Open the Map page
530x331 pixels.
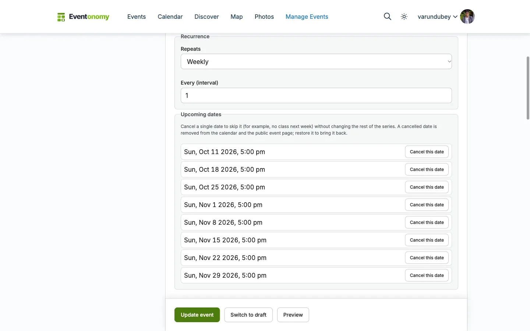(x=237, y=17)
